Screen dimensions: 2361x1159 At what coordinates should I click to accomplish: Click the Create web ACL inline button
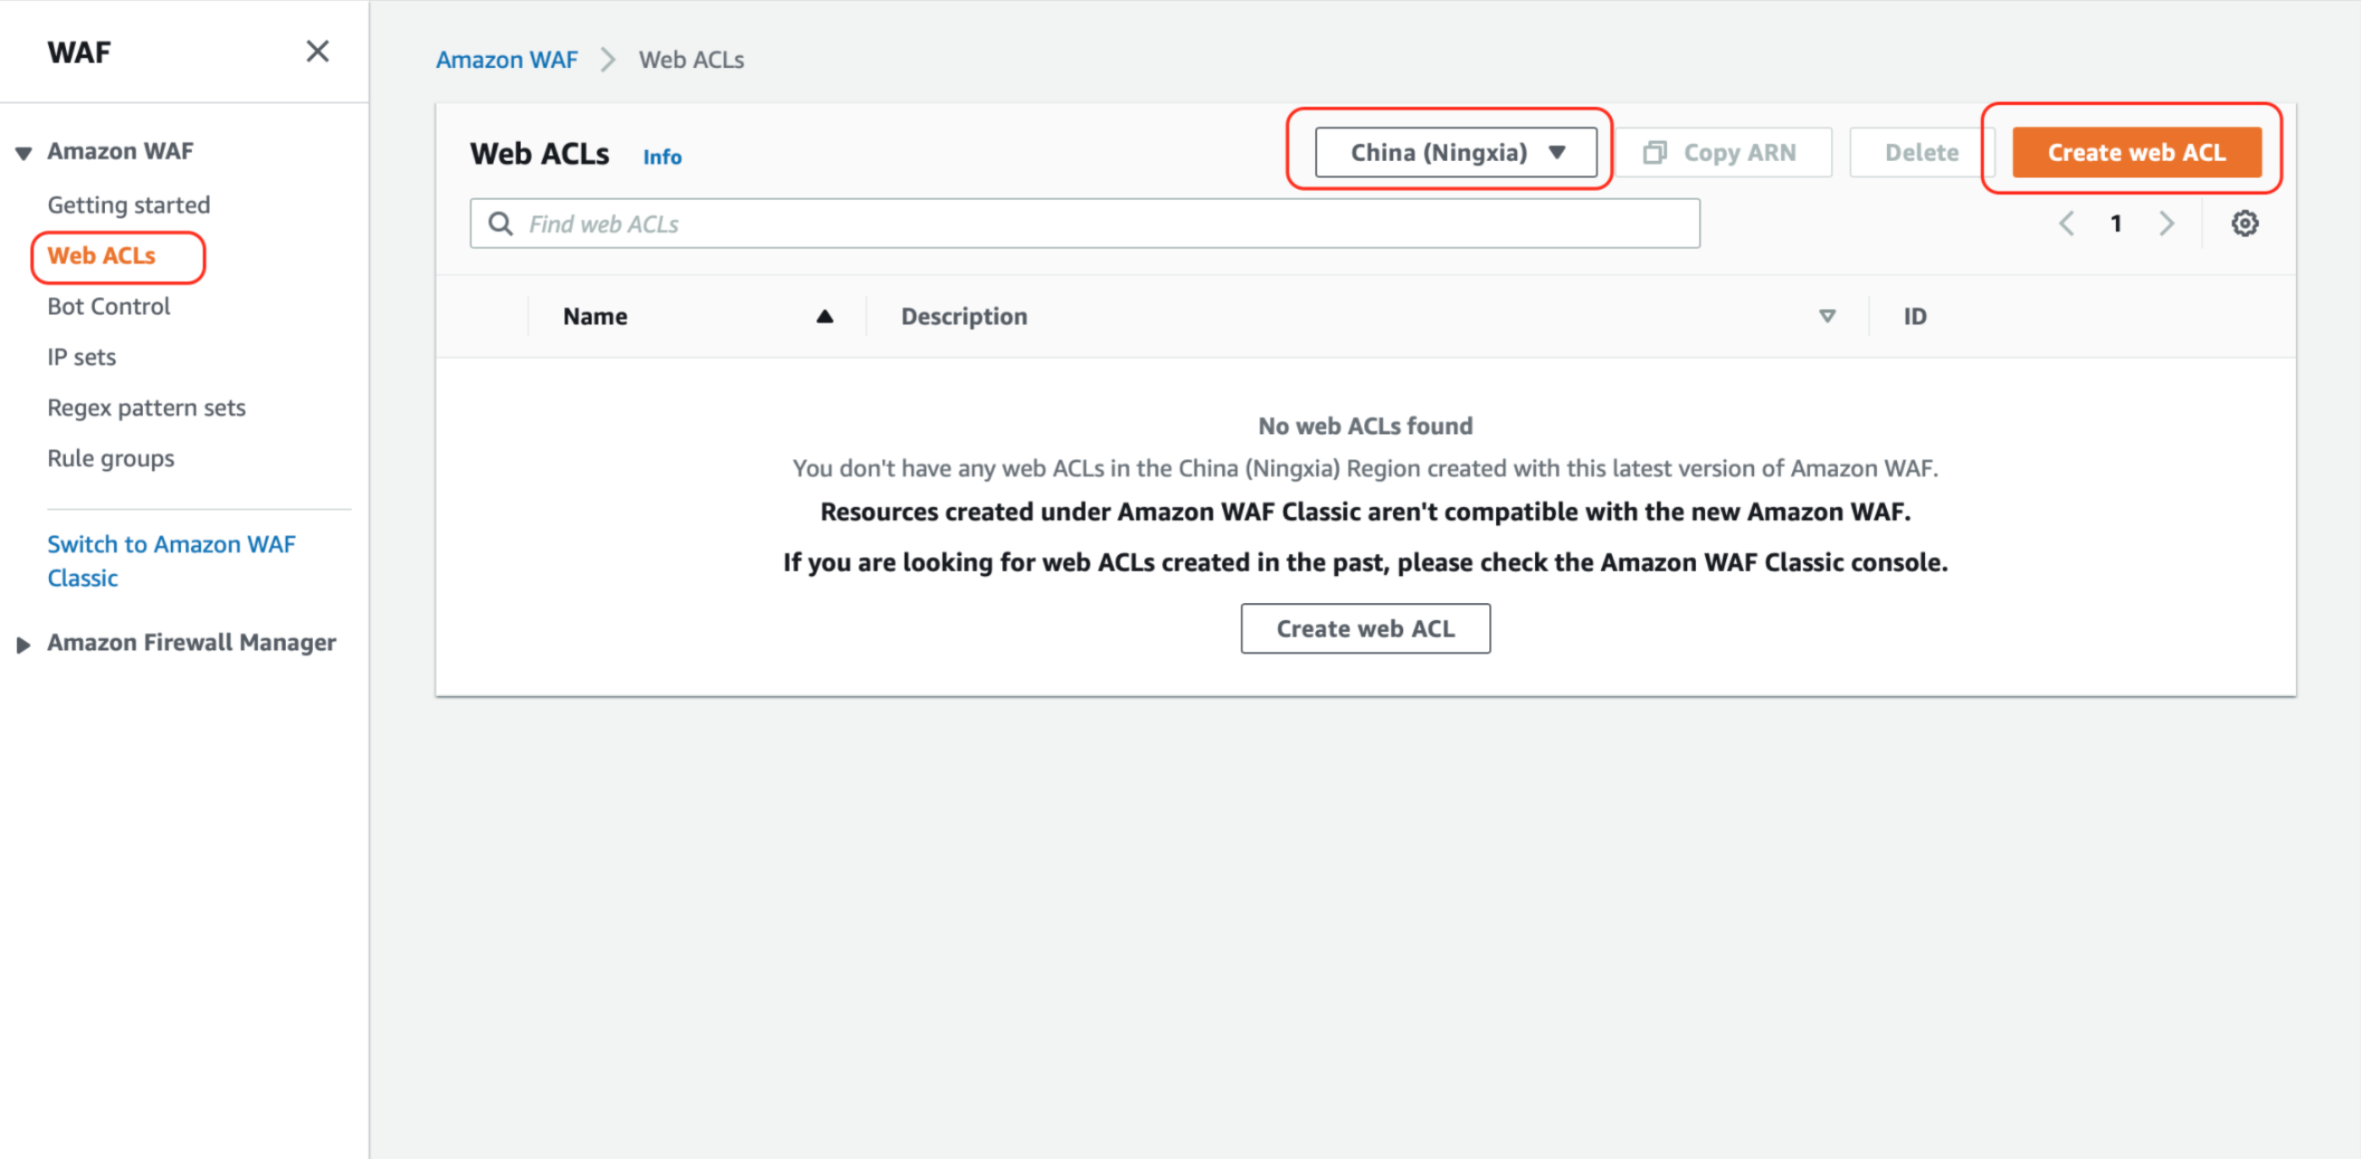pyautogui.click(x=1364, y=627)
